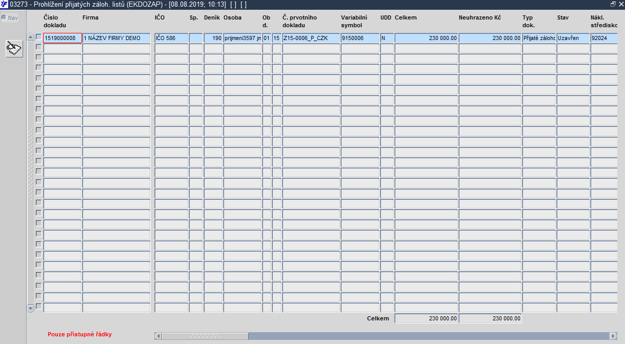Click the first-row Neuhrazeno Kč cell 230 000.00

[x=490, y=38]
